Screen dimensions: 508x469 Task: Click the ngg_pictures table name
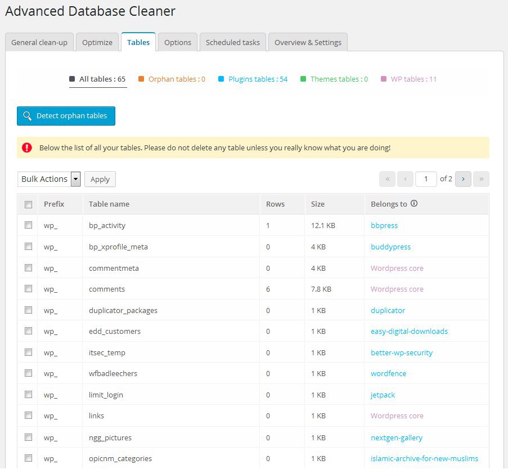click(x=110, y=437)
